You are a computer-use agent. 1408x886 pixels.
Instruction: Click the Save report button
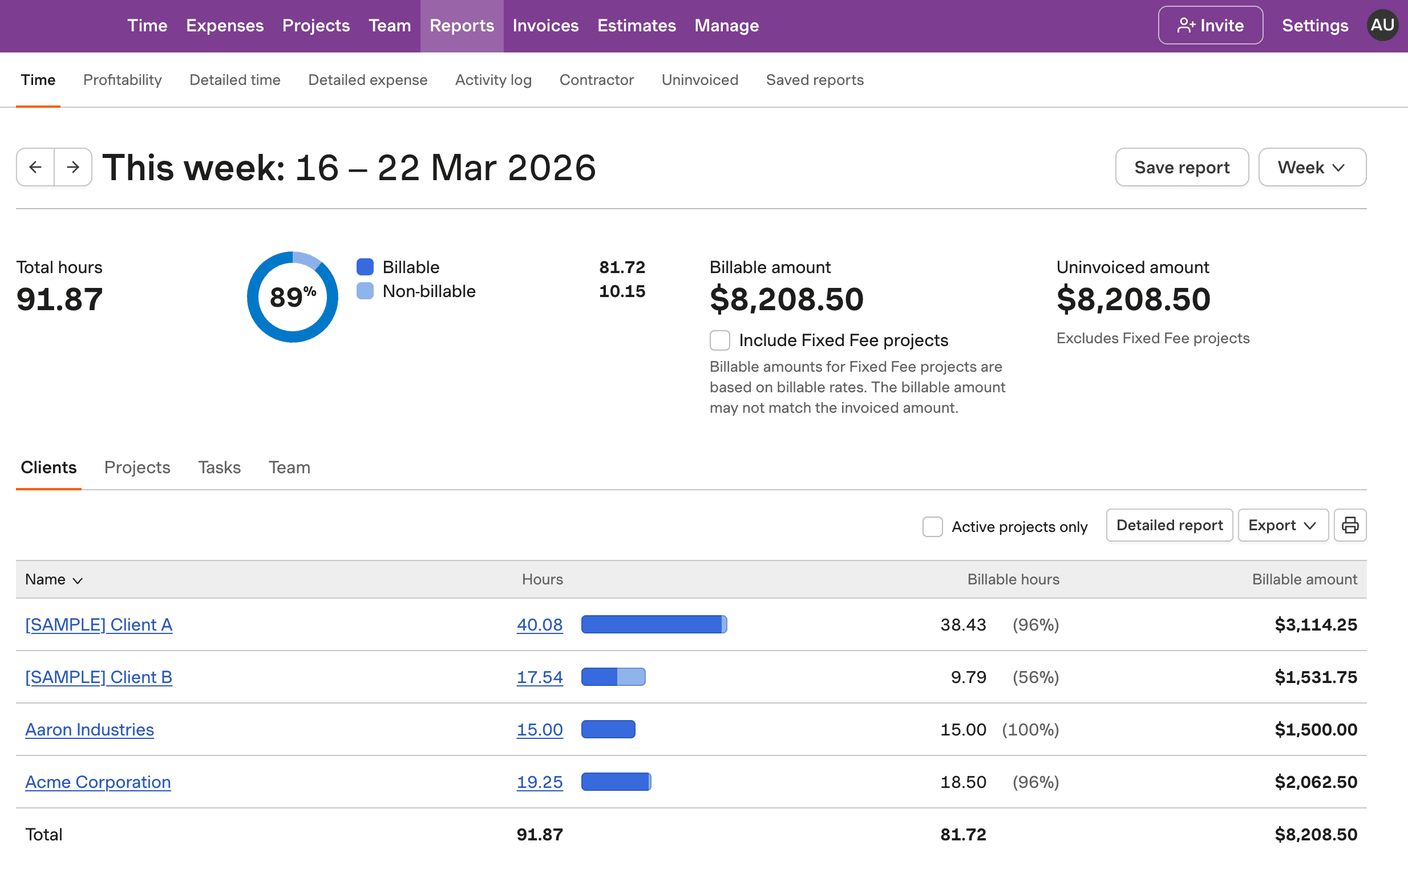(1182, 167)
